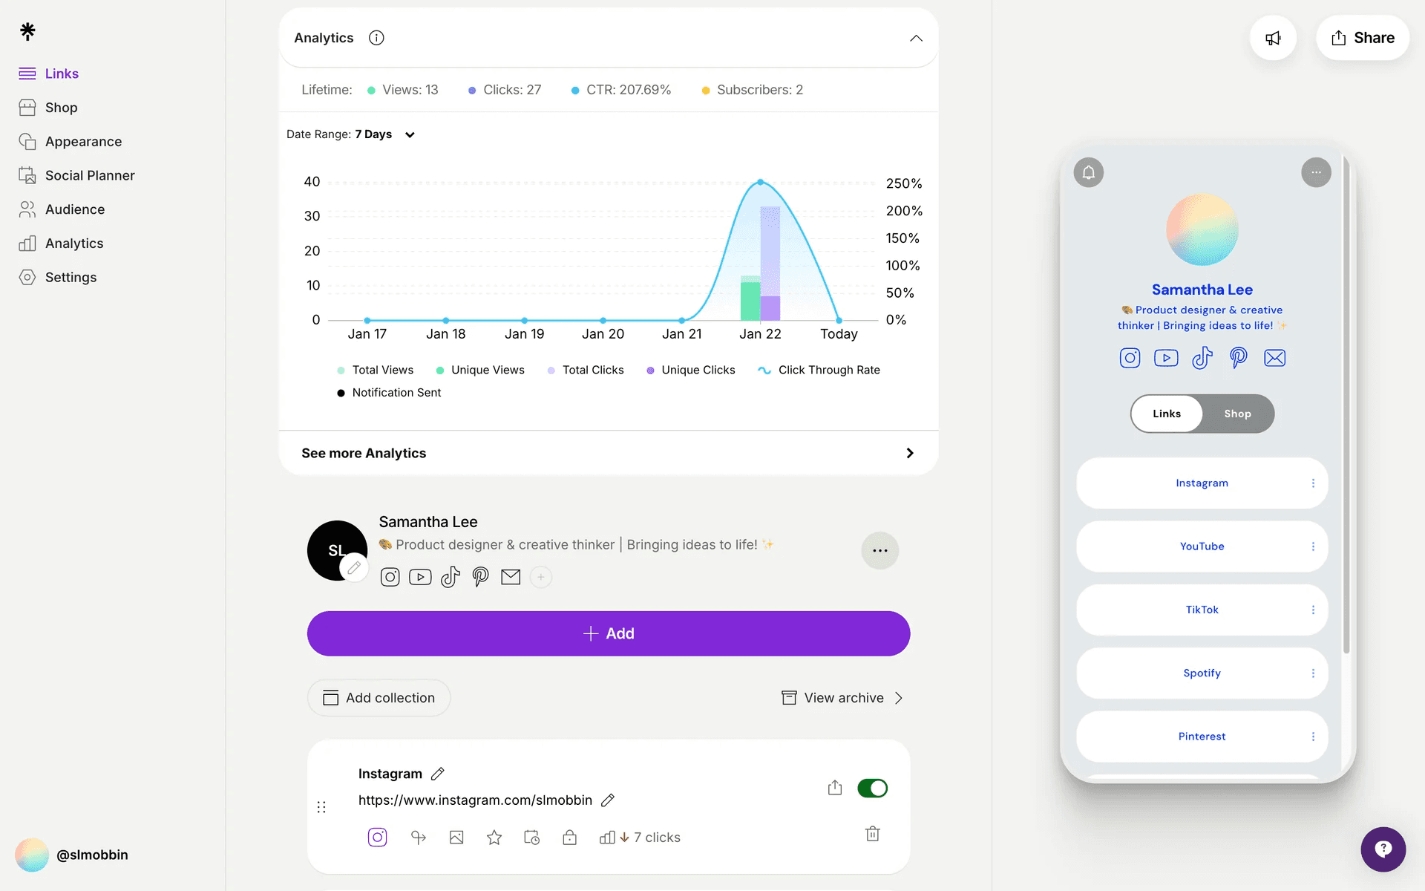Switch the phone preview to Shop

(1237, 414)
